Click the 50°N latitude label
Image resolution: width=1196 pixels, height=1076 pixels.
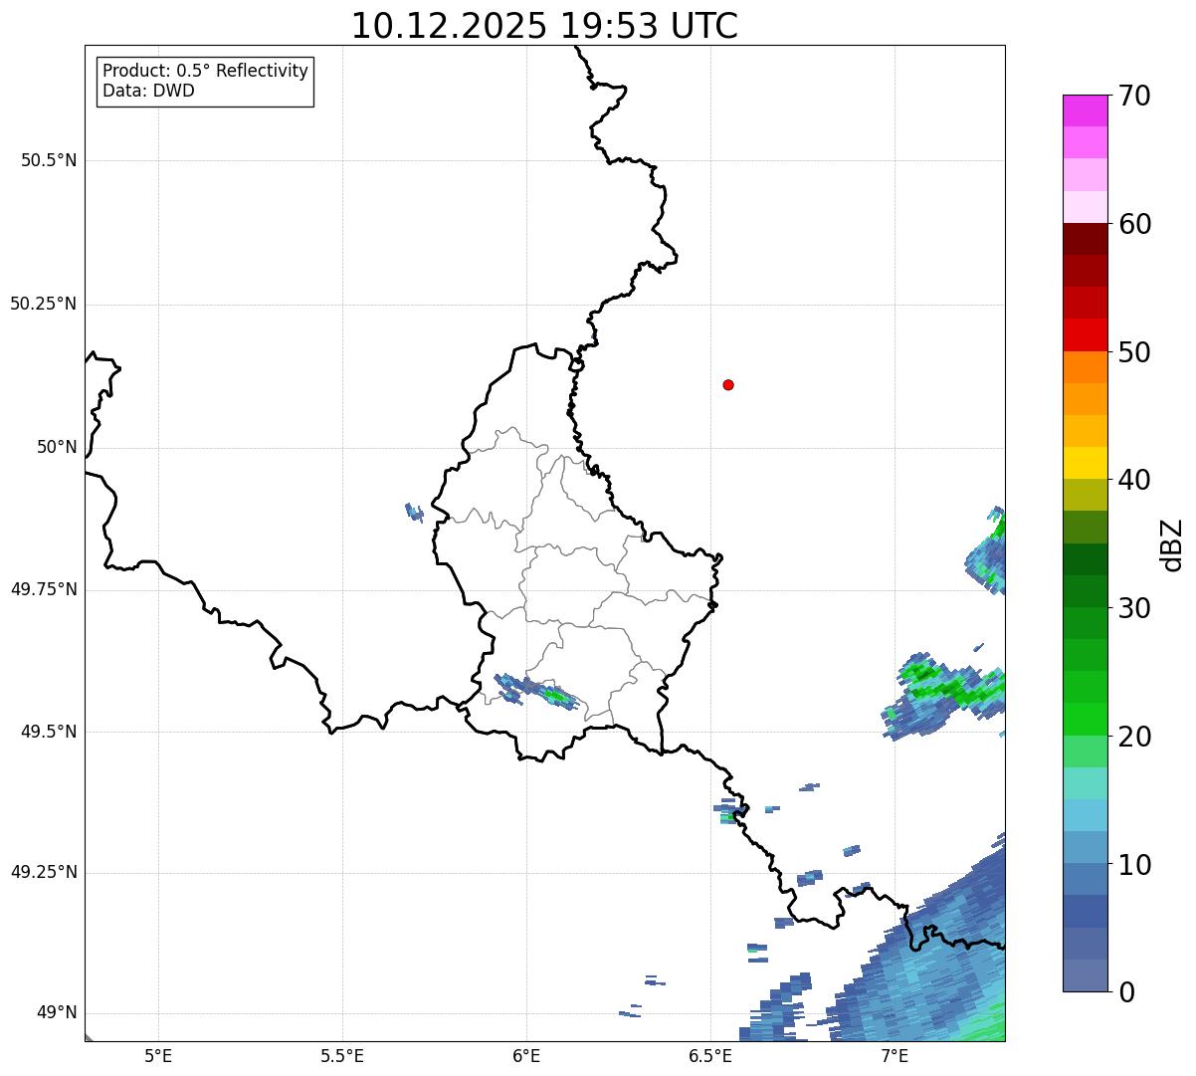tap(57, 447)
